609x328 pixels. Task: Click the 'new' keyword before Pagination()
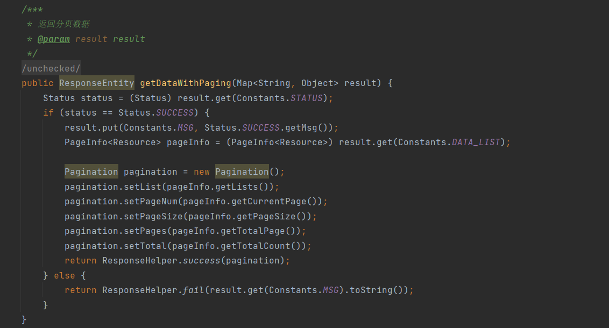point(202,172)
